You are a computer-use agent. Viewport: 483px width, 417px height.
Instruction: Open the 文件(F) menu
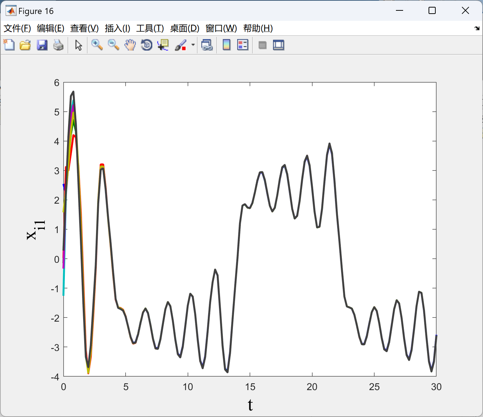[17, 28]
